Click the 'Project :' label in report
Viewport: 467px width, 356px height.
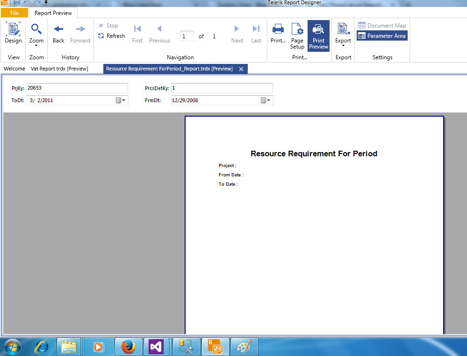pos(228,166)
